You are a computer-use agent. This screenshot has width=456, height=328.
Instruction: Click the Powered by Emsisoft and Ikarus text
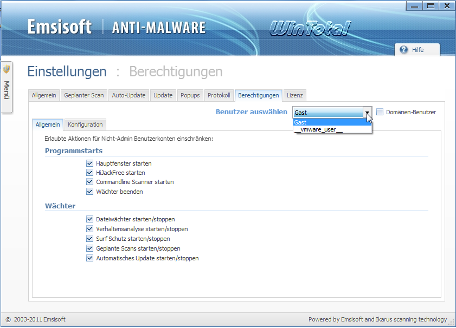377,319
